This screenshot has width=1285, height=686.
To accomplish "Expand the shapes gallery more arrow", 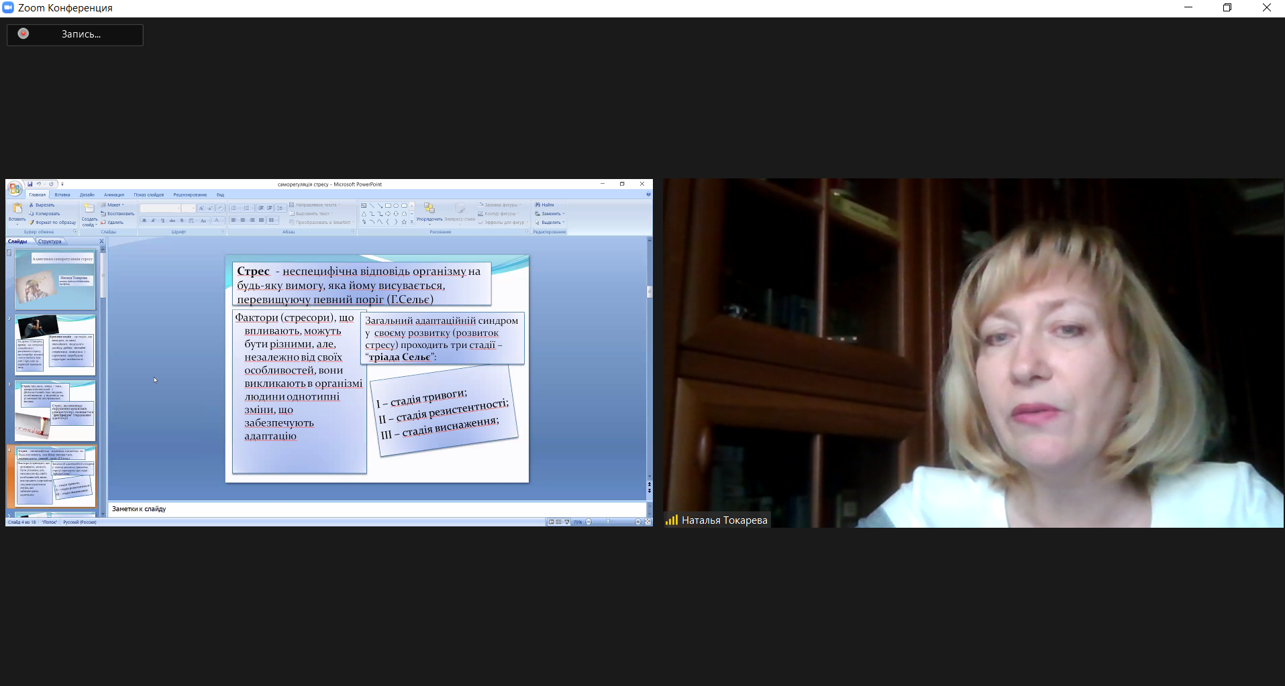I will point(412,222).
